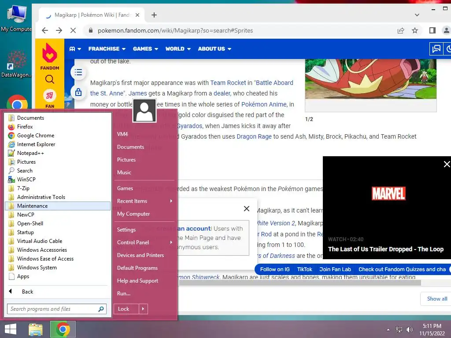The image size is (451, 338).
Task: Click the share page icon in address bar
Action: (x=401, y=30)
